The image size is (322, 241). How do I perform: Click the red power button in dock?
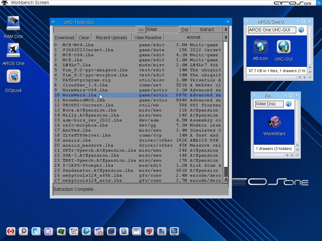pyautogui.click(x=11, y=232)
